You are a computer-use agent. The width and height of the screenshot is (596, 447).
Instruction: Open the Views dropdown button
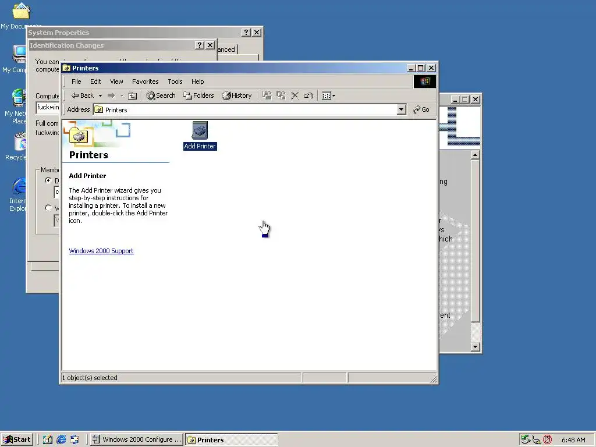328,96
